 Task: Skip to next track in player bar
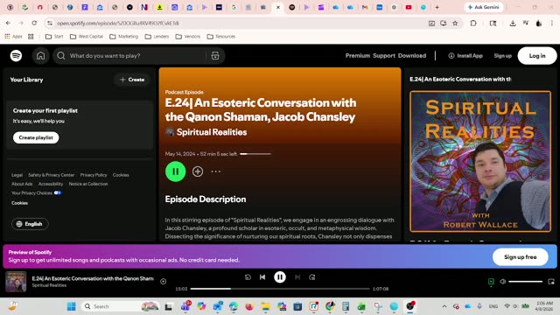(x=297, y=277)
